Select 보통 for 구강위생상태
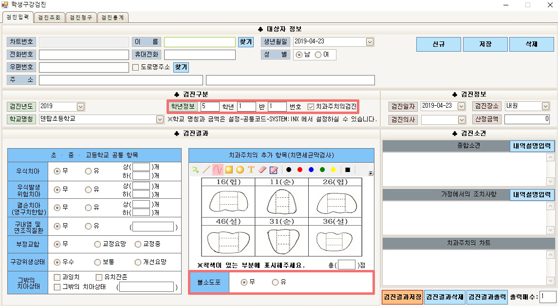This screenshot has width=558, height=306. tap(97, 262)
